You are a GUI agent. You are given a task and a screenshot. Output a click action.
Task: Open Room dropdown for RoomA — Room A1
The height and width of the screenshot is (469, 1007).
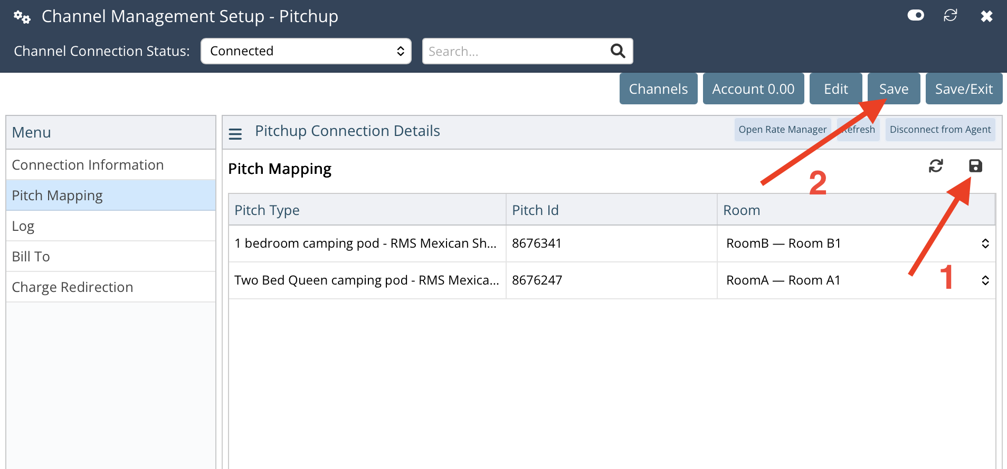point(857,280)
